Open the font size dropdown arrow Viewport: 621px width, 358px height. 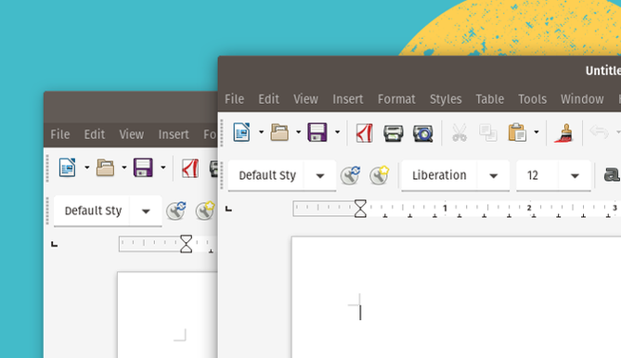point(575,175)
